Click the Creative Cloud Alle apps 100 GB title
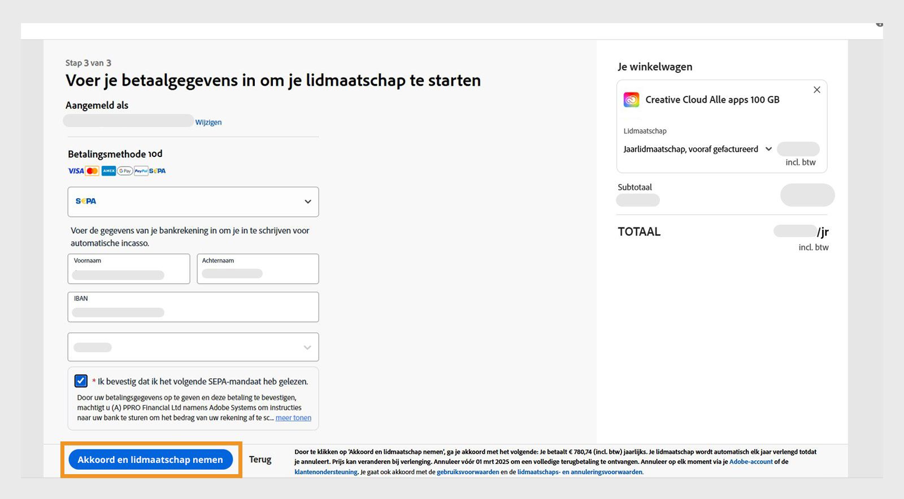 [x=712, y=100]
